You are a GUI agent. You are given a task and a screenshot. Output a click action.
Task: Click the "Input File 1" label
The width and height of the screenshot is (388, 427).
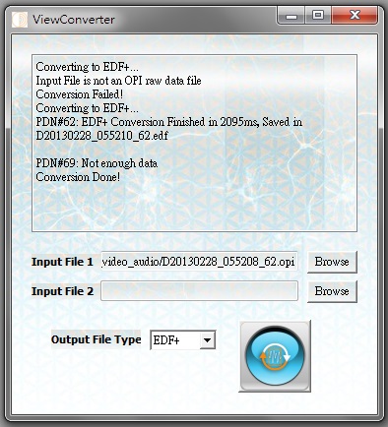62,262
